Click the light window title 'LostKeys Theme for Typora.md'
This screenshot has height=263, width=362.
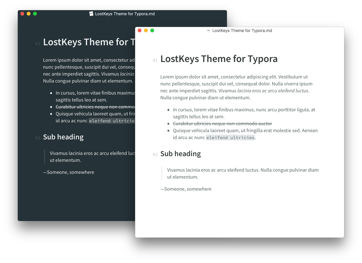(242, 31)
